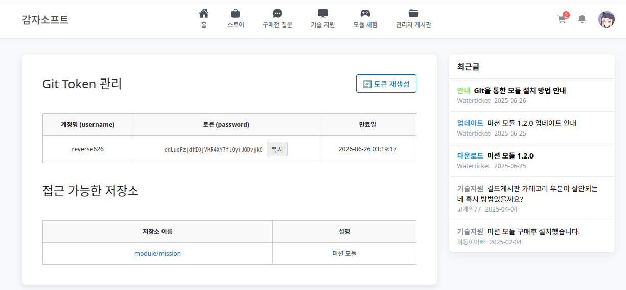Click the 계정명 (username) column header
Screen dimensions: 626x290
point(88,124)
